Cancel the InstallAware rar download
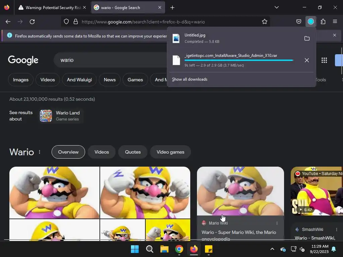Image resolution: width=343 pixels, height=257 pixels. tap(307, 60)
